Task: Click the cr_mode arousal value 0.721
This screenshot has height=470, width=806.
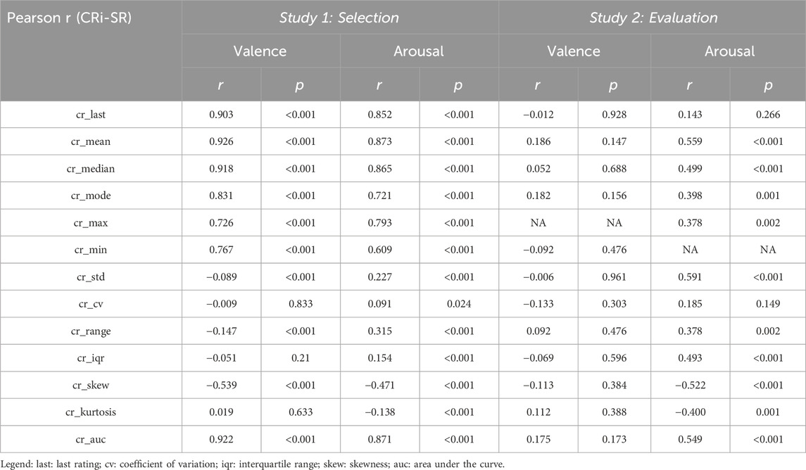Action: coord(379,196)
